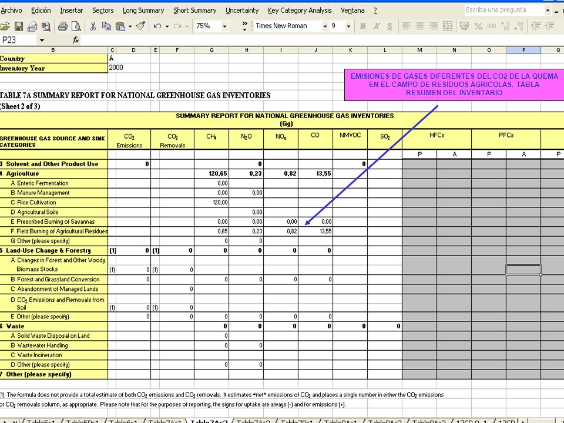The width and height of the screenshot is (564, 423).
Task: Paste with the clipboard icon
Action: pyautogui.click(x=120, y=26)
